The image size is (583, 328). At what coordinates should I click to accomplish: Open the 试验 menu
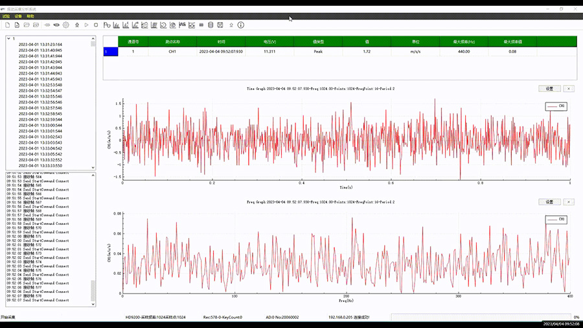[x=6, y=16]
